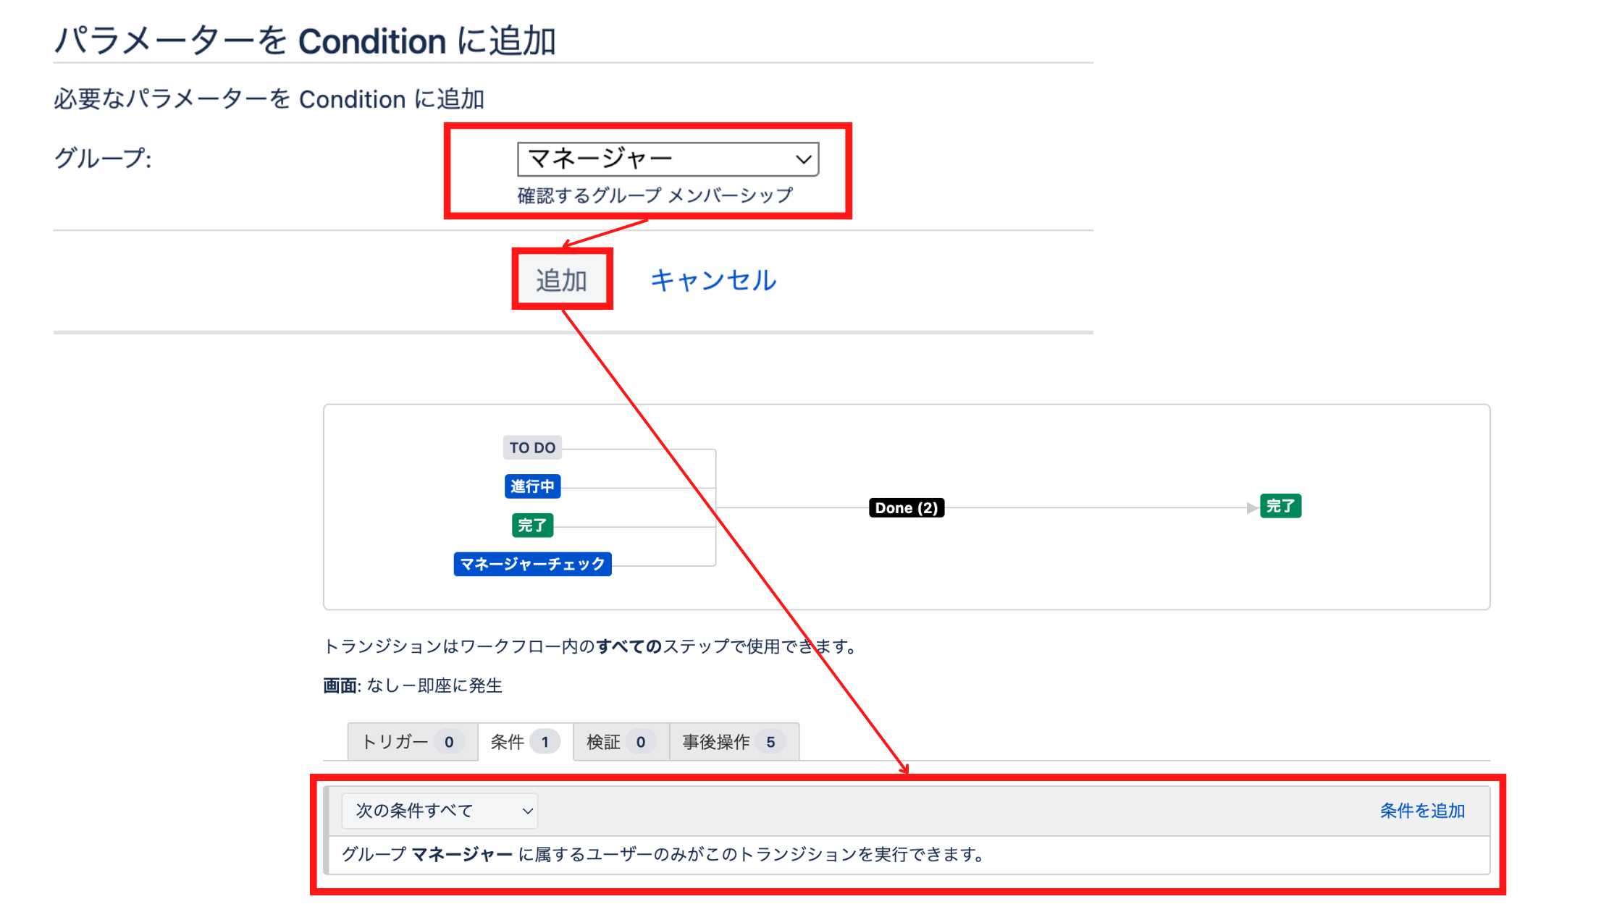Click the Done (2) transition label
The height and width of the screenshot is (912, 1622).
point(906,507)
